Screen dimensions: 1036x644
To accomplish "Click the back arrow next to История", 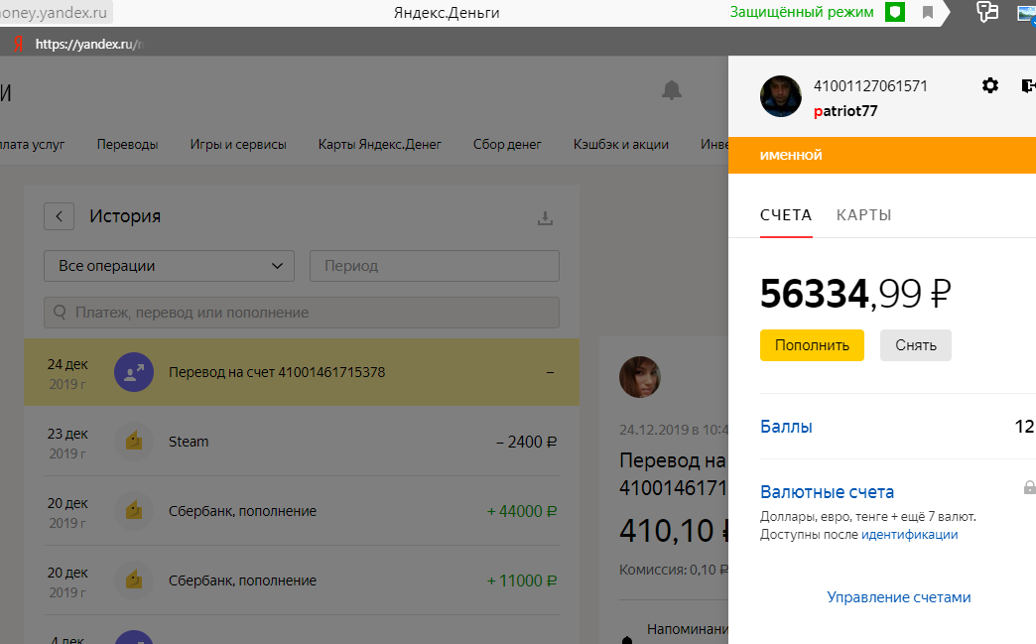I will (x=59, y=216).
